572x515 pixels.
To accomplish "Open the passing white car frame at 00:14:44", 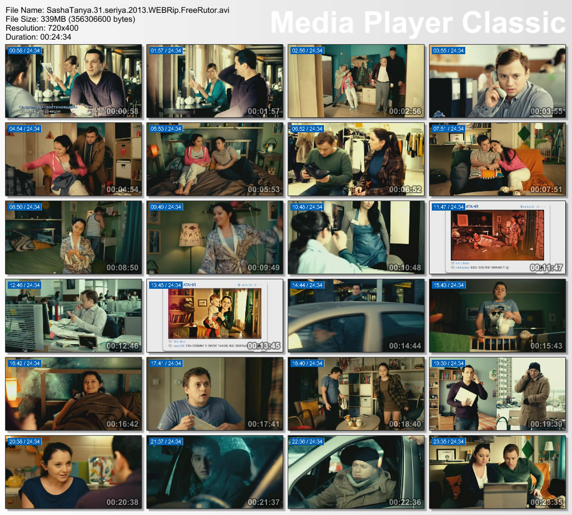I will 356,316.
